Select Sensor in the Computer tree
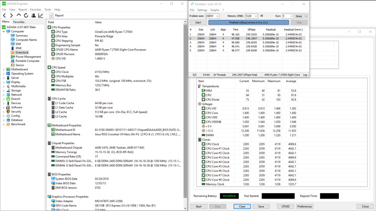The width and height of the screenshot is (376, 211). (x=19, y=65)
